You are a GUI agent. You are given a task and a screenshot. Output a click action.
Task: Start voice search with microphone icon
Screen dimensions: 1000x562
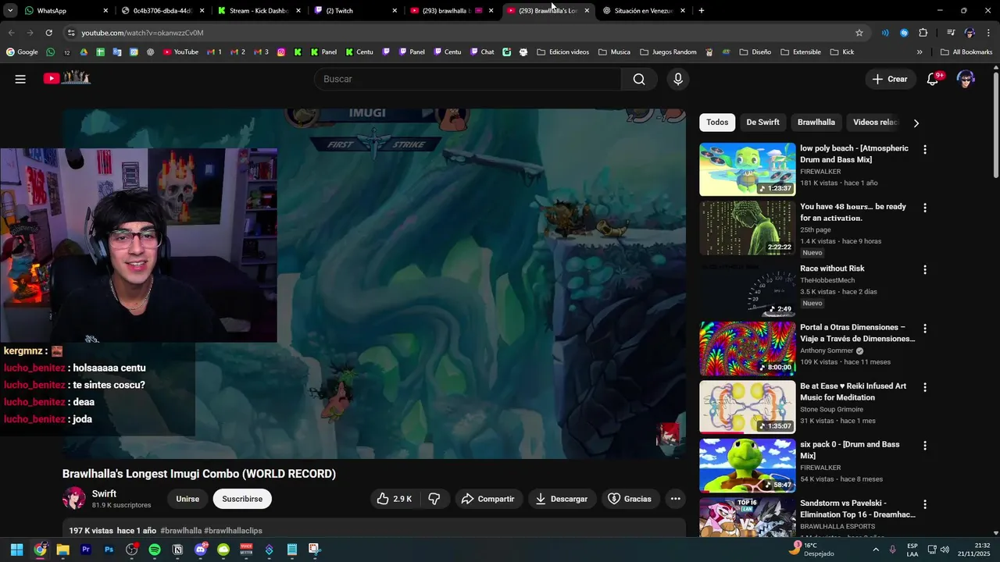(x=677, y=79)
